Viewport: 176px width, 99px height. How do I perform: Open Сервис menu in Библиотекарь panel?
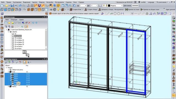(x=21, y=20)
